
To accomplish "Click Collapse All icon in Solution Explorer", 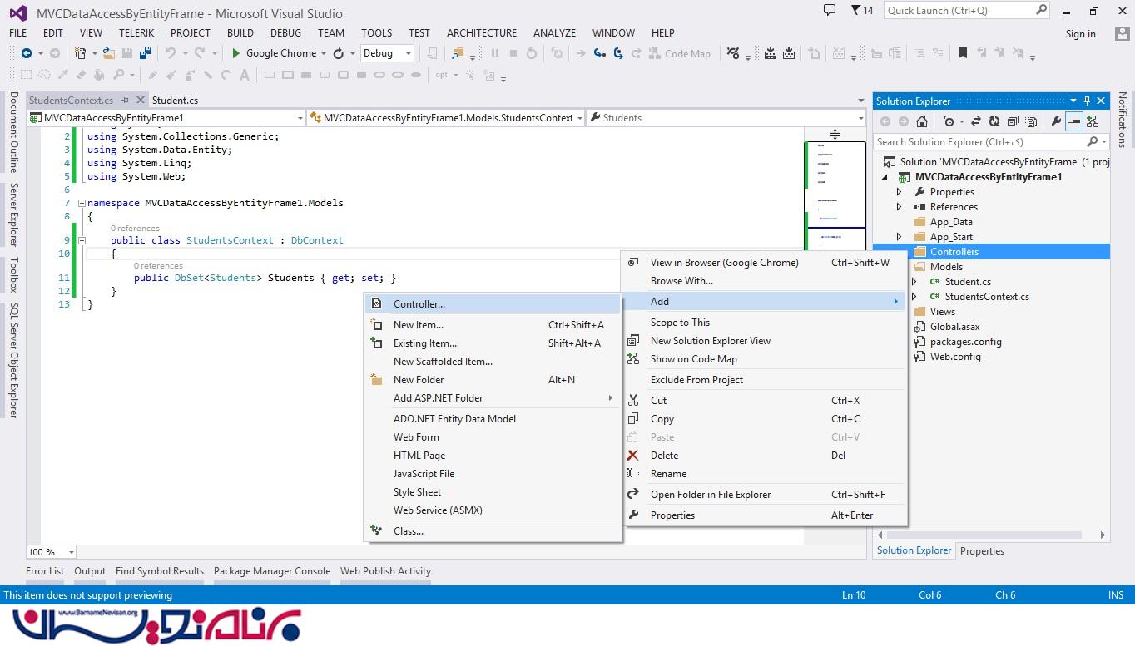I will tap(1014, 121).
